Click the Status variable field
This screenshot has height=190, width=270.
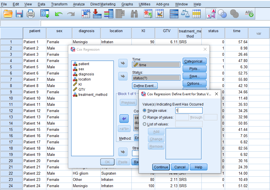(156, 78)
